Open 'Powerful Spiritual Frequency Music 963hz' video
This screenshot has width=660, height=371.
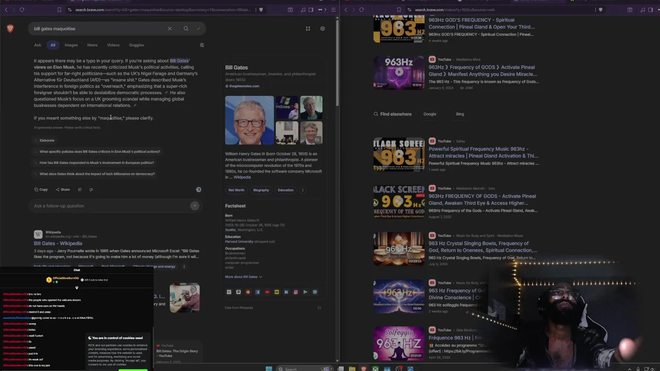click(483, 152)
